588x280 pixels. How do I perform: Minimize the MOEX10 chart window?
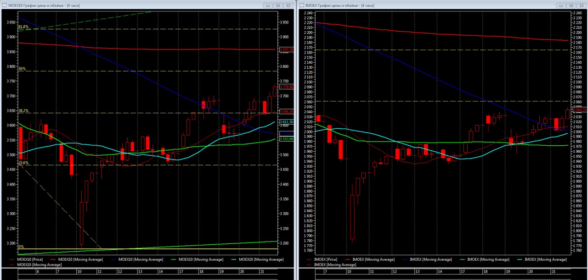[x=268, y=5]
